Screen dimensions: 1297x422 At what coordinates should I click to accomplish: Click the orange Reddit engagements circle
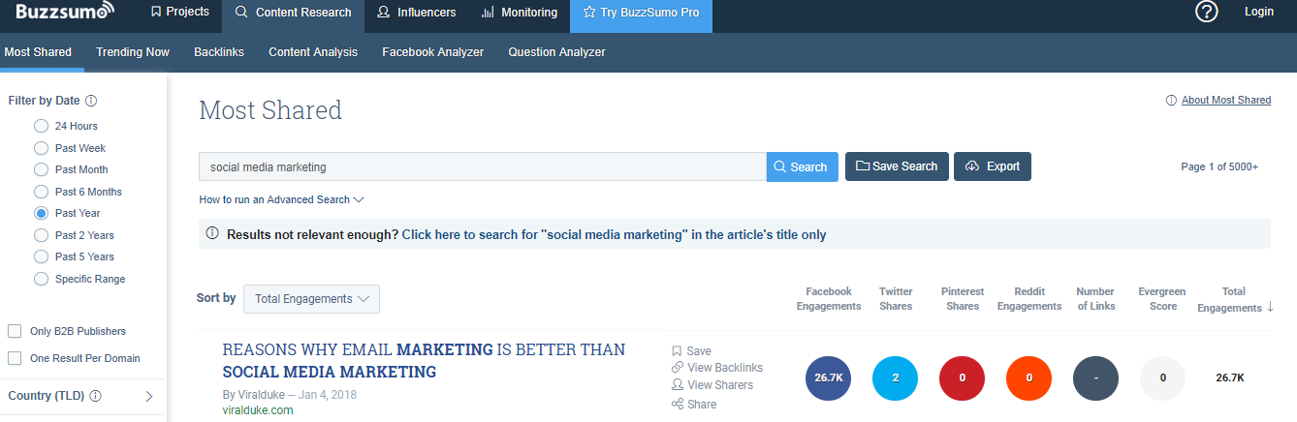pos(1029,378)
